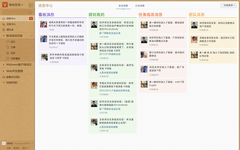Viewport: 240px width, 150px height.
Task: Click the 任务看板 checkbox icon
Action: tap(8, 59)
